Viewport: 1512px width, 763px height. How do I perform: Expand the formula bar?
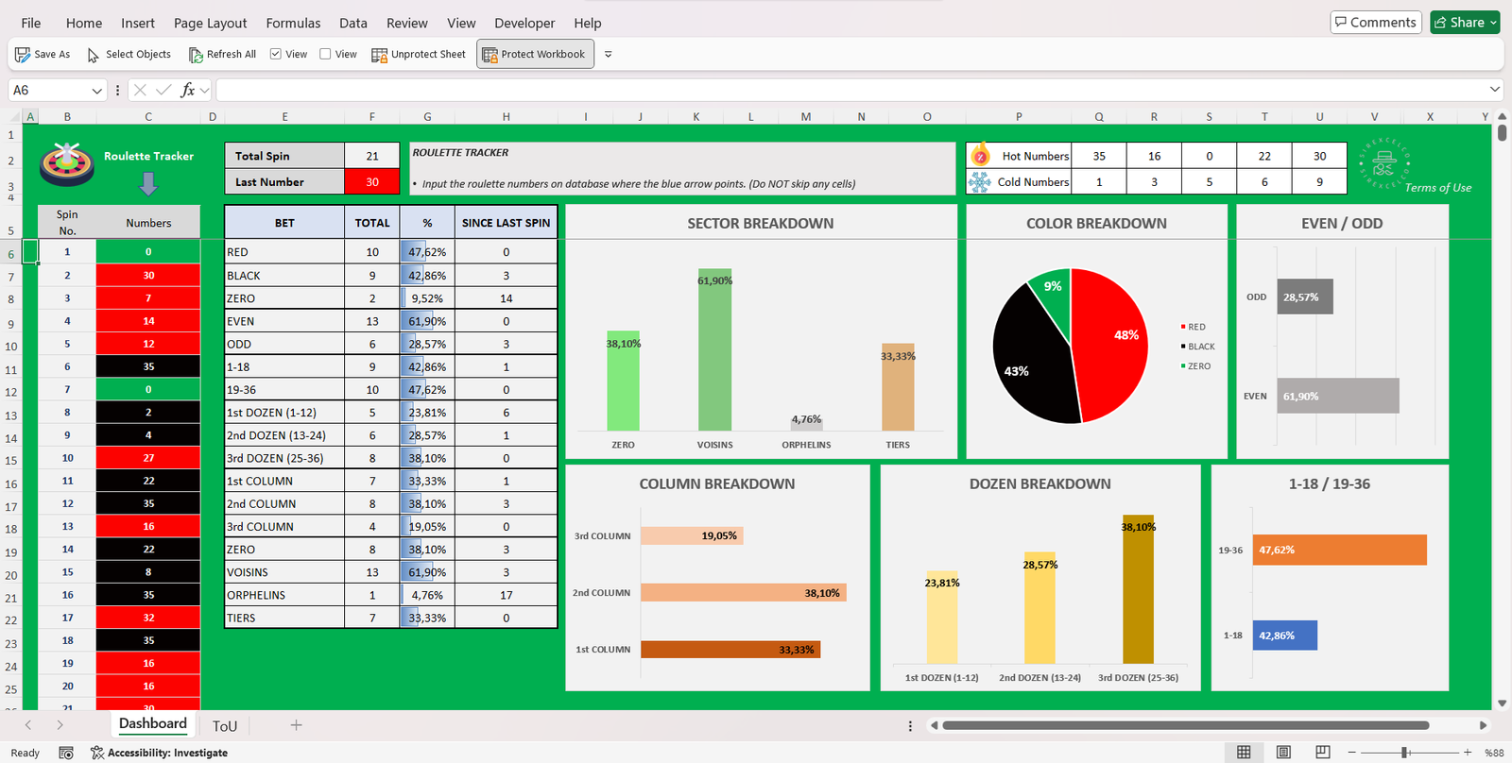[1494, 90]
